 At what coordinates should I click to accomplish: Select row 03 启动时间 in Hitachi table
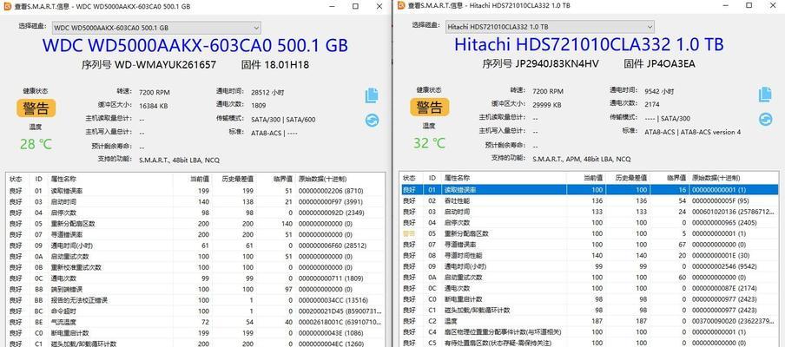(x=590, y=212)
